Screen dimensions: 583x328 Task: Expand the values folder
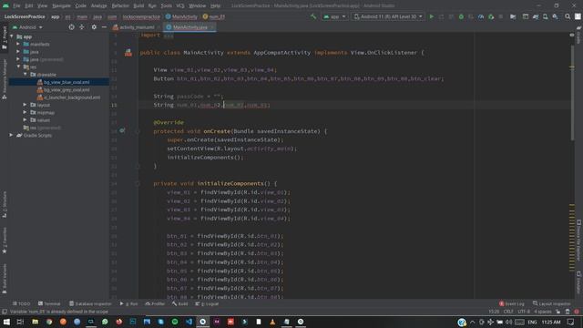coord(25,120)
